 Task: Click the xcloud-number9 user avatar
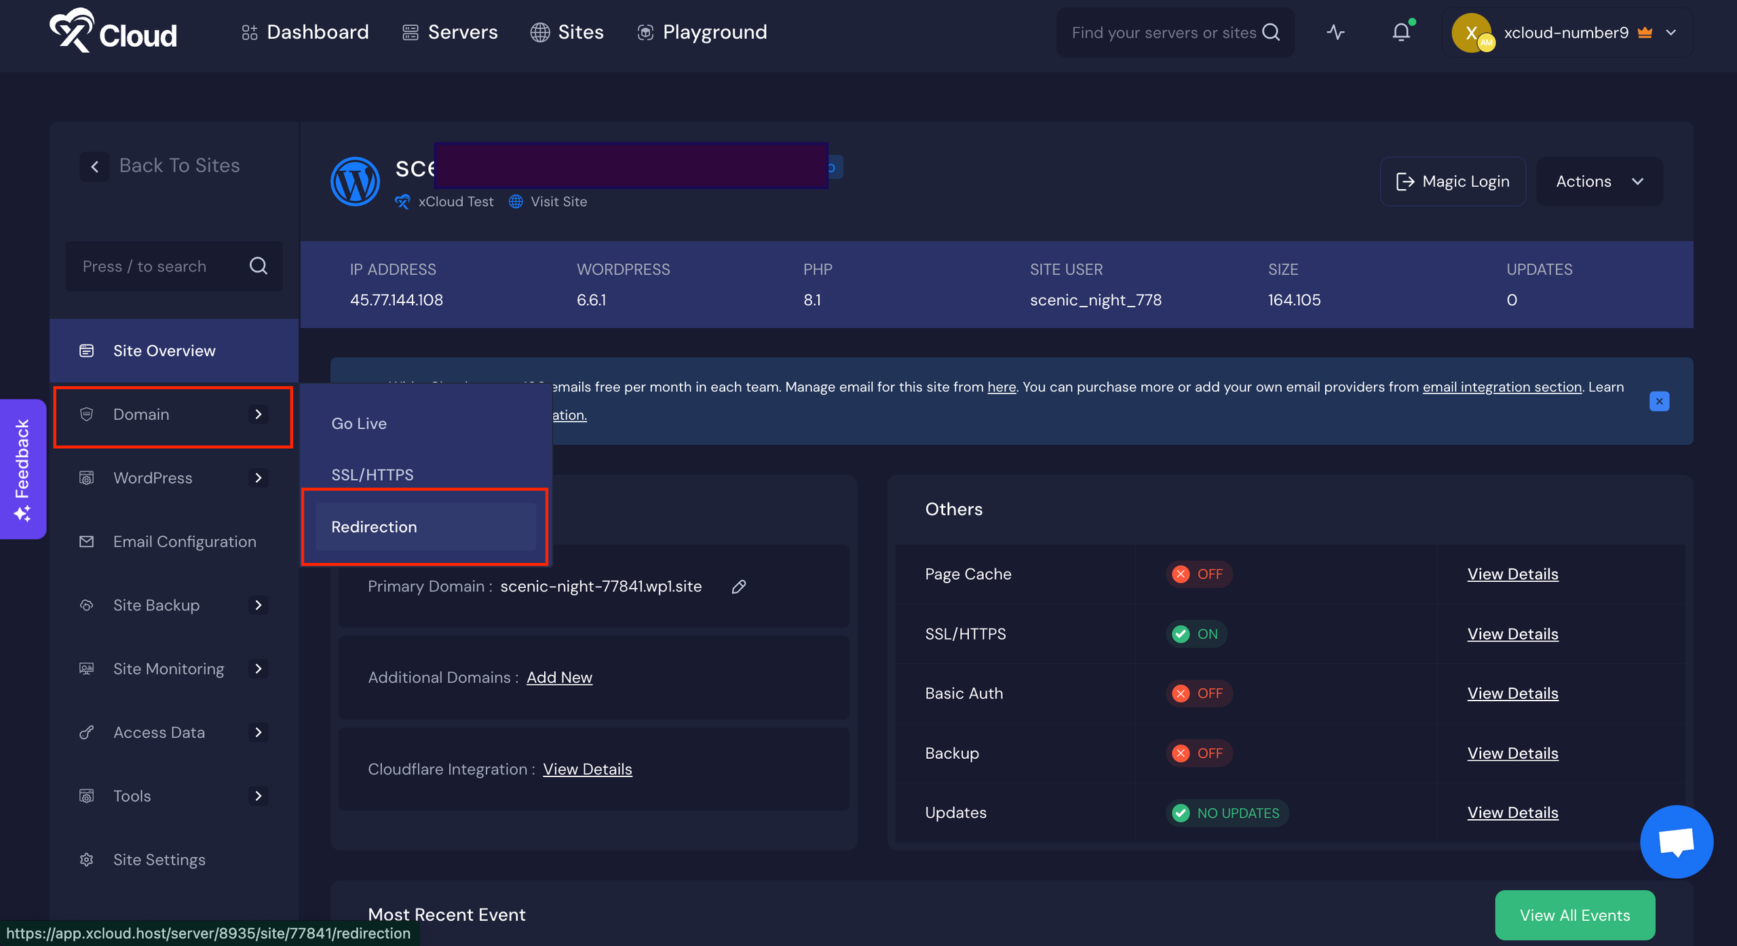(1471, 33)
